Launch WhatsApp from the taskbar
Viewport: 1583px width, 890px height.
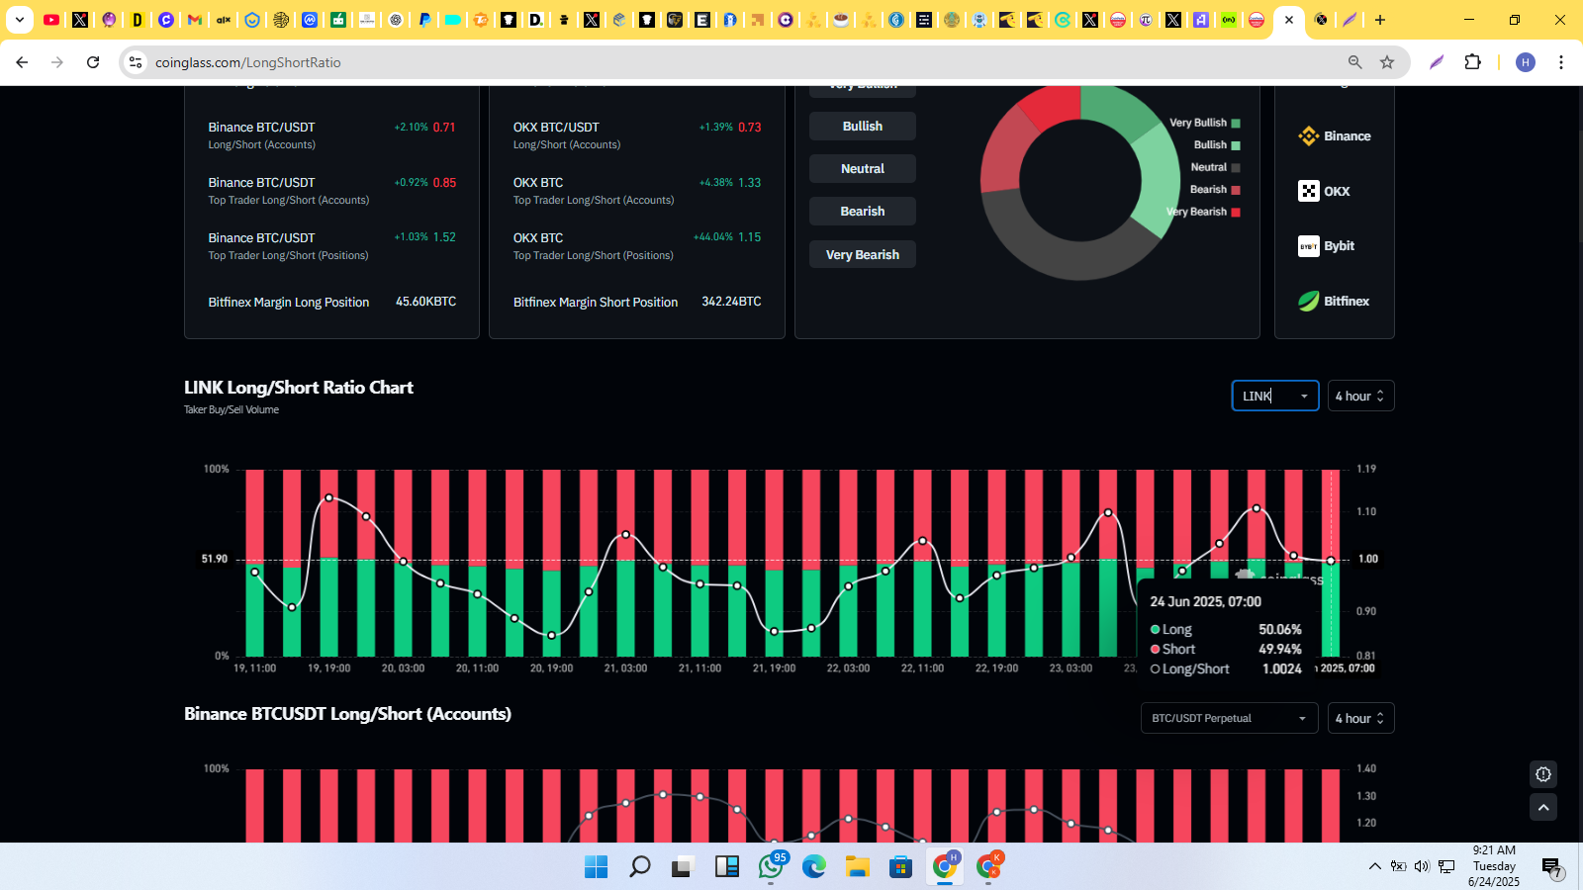click(x=771, y=867)
